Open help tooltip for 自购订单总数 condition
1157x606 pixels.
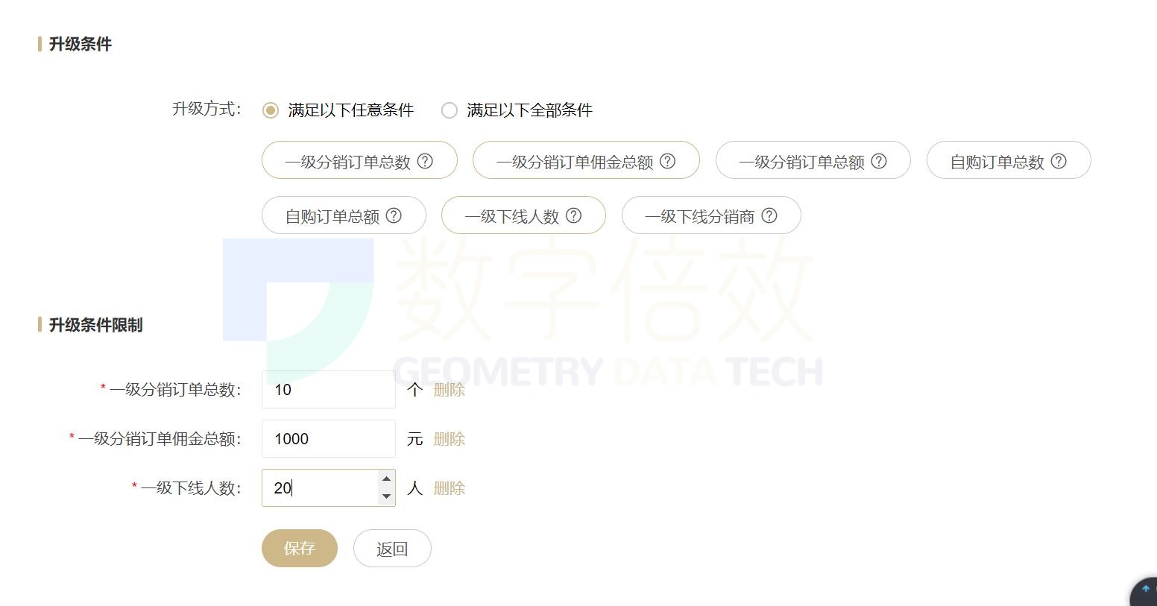click(x=1059, y=160)
